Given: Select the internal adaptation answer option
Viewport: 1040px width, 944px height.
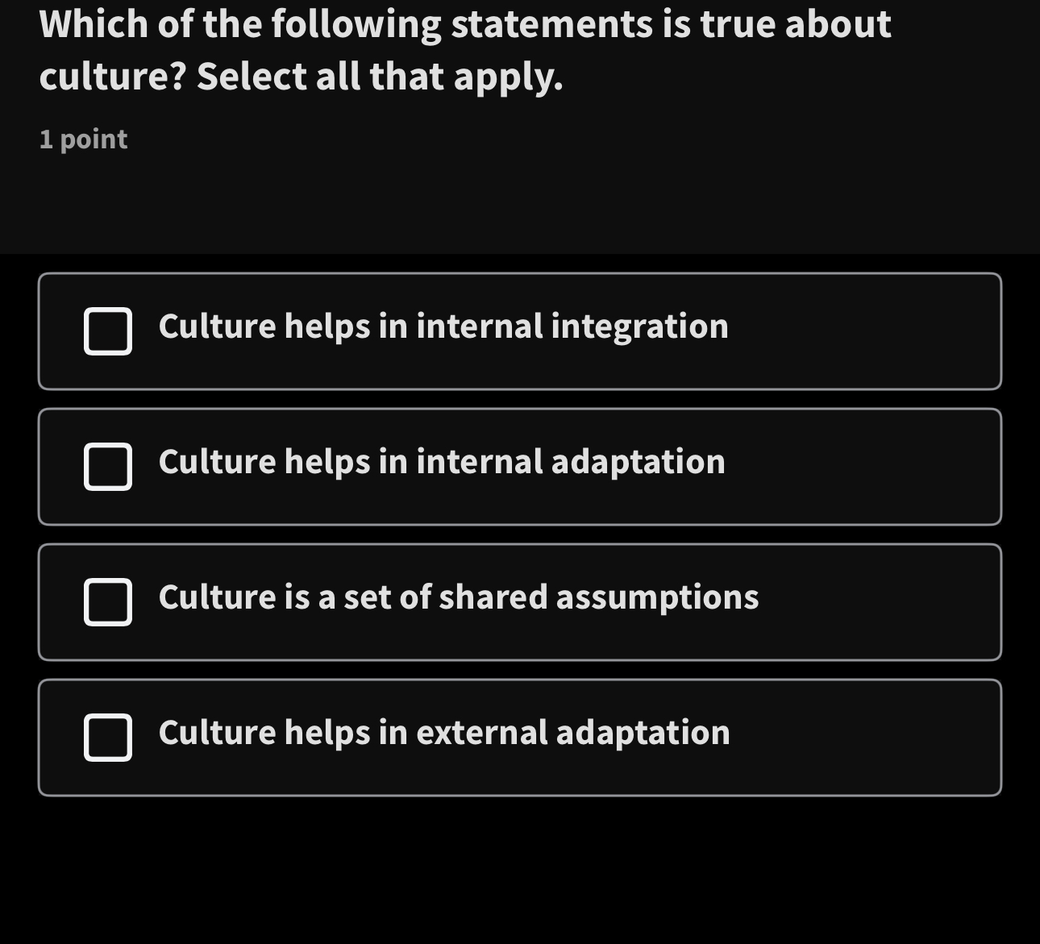Looking at the screenshot, I should (520, 467).
